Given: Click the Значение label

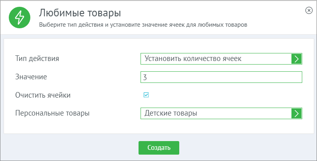Looking at the screenshot, I should point(31,77).
